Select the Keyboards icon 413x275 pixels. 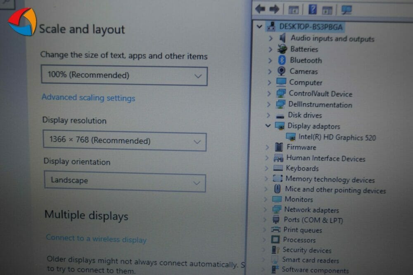278,168
